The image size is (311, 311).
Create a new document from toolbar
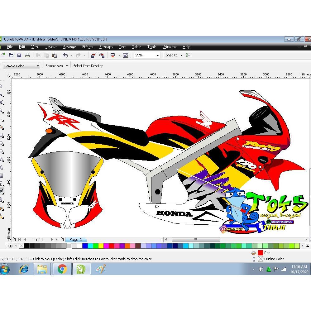click(x=3, y=55)
